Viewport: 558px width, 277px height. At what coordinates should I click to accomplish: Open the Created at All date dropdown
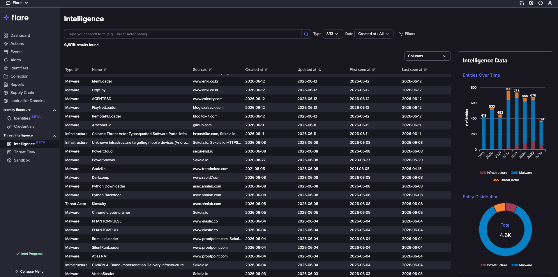point(374,34)
